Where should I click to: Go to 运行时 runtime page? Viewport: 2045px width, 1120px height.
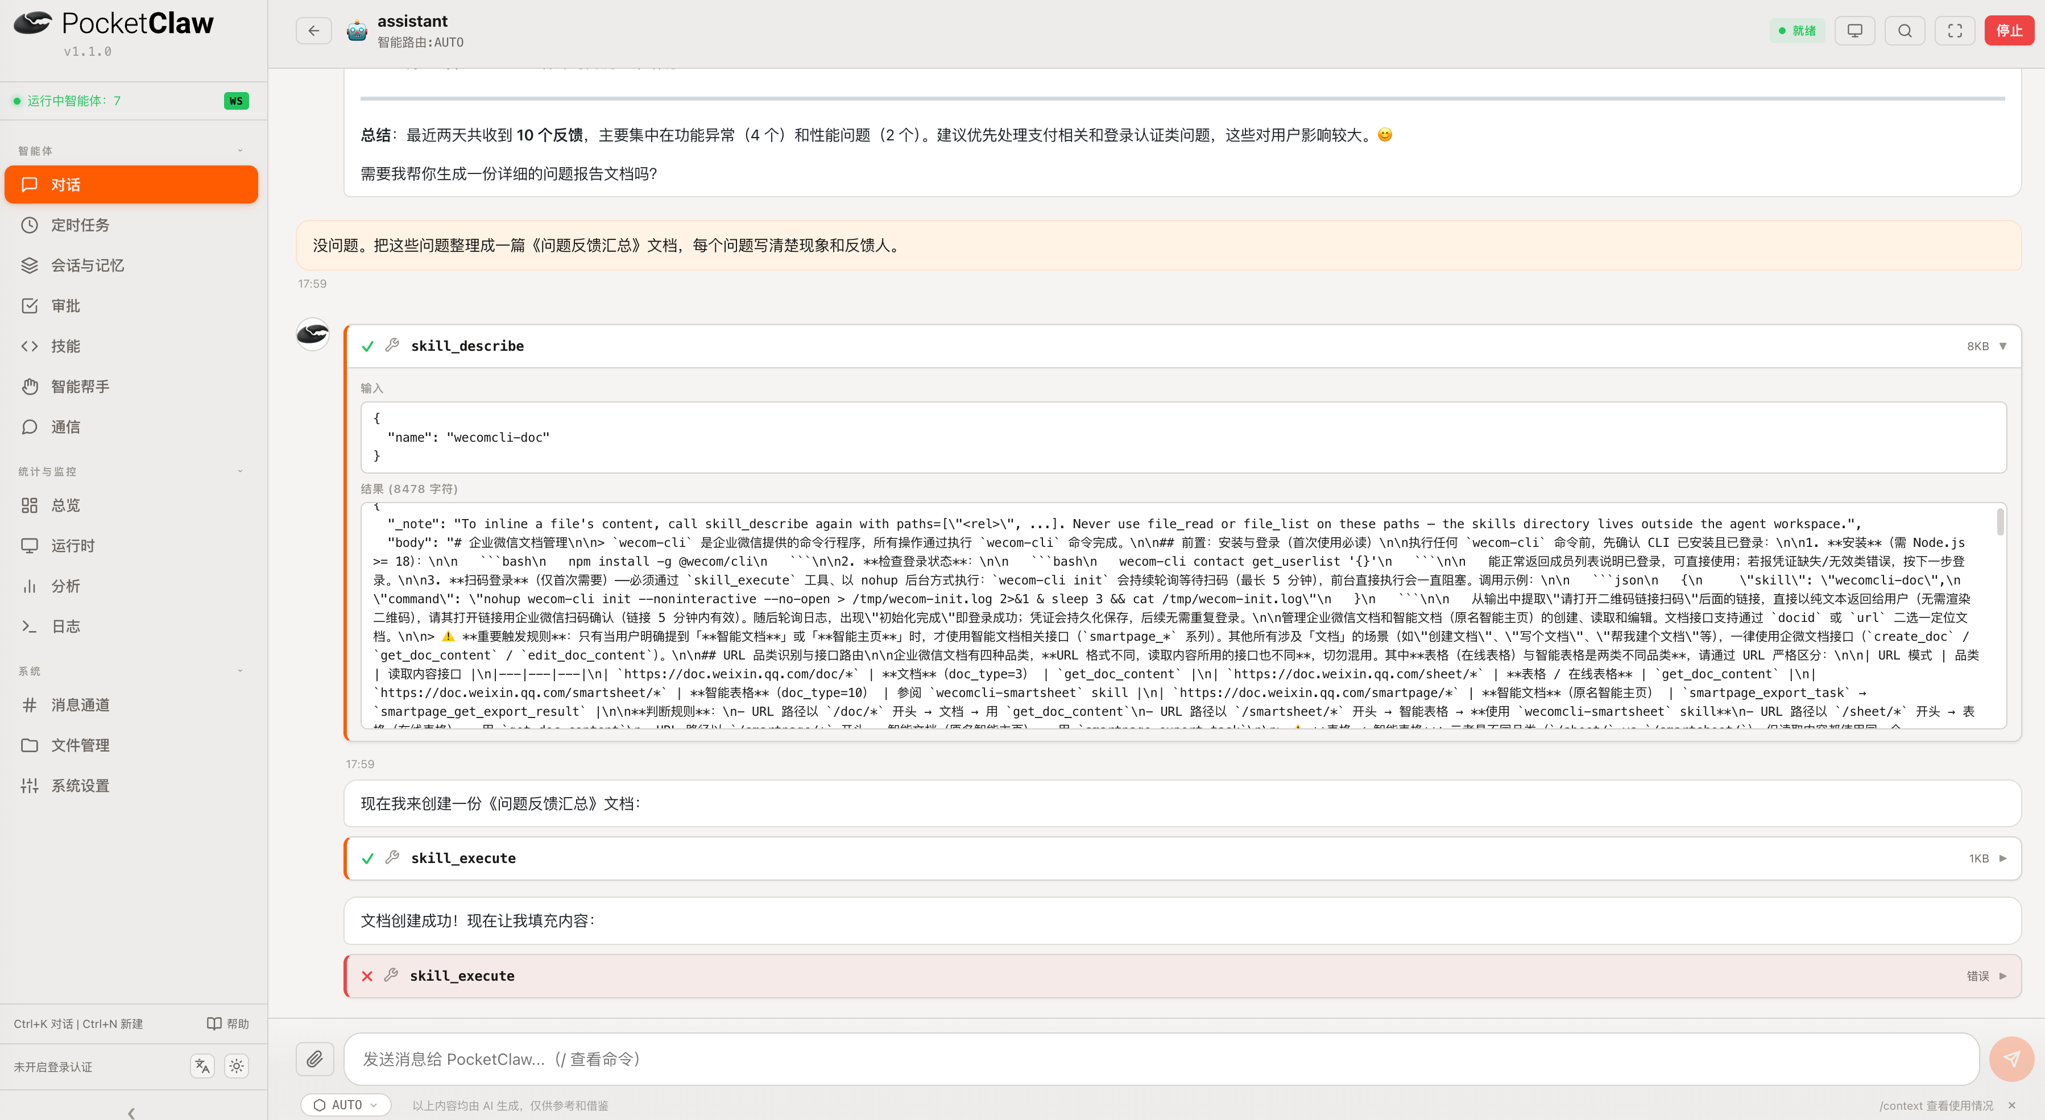132,545
